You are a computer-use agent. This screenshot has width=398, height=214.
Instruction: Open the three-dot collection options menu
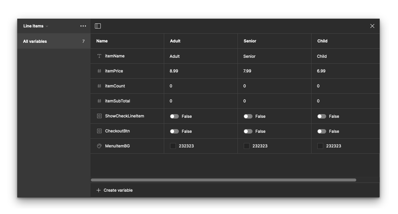83,26
